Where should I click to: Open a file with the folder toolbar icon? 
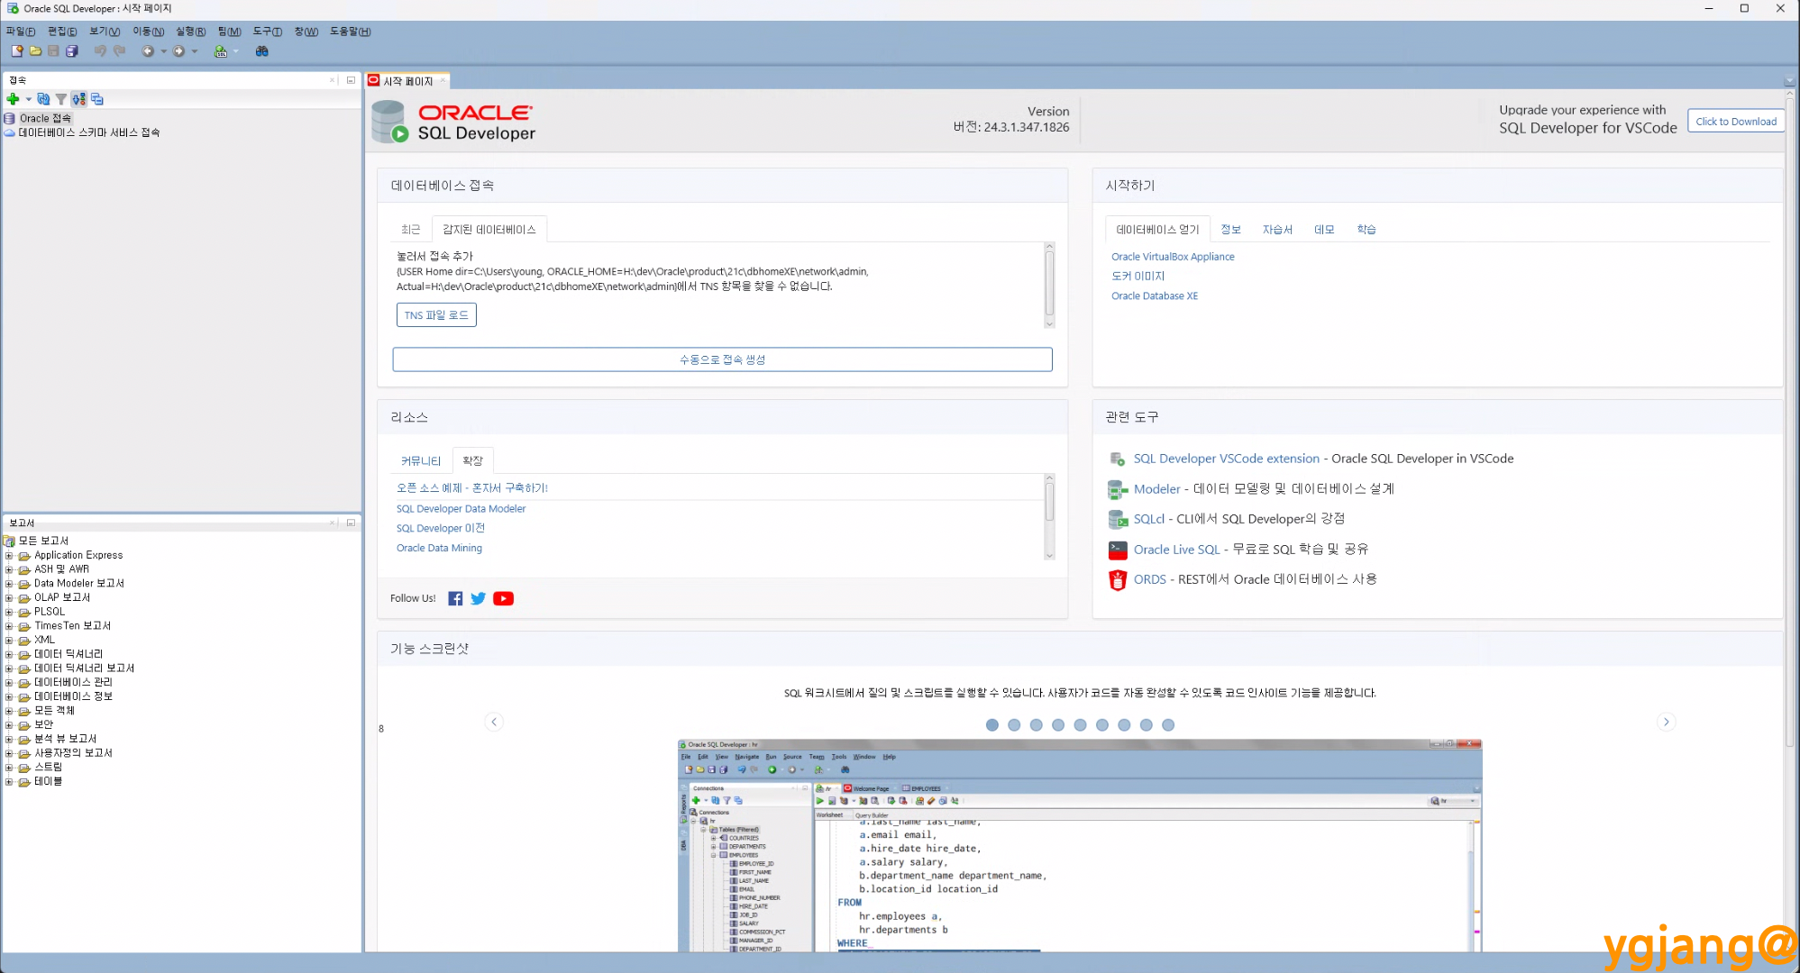click(36, 51)
